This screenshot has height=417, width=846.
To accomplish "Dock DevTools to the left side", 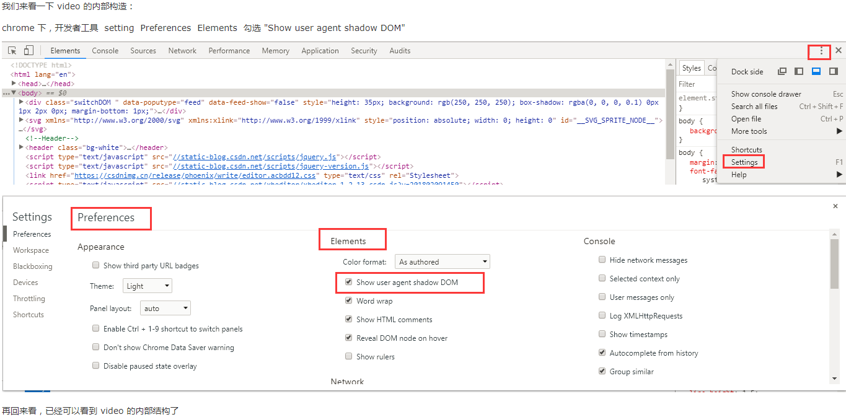I will tap(799, 71).
